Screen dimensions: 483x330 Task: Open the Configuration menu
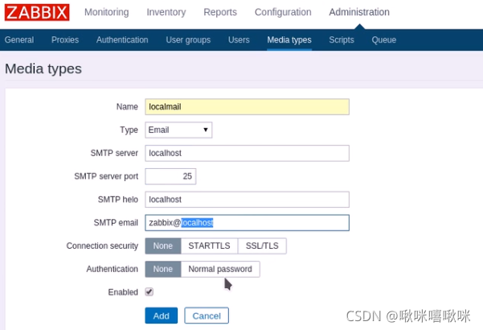click(283, 12)
